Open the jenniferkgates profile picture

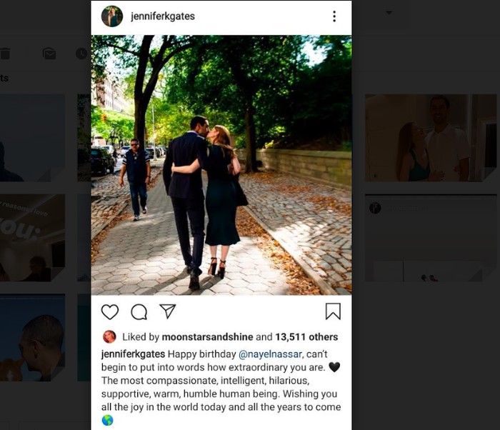[112, 16]
